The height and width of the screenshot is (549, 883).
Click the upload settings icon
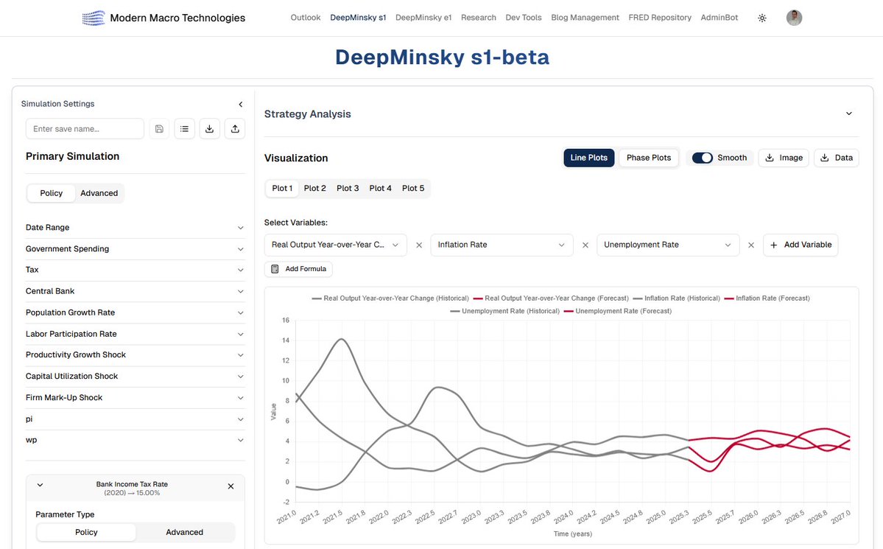[235, 129]
